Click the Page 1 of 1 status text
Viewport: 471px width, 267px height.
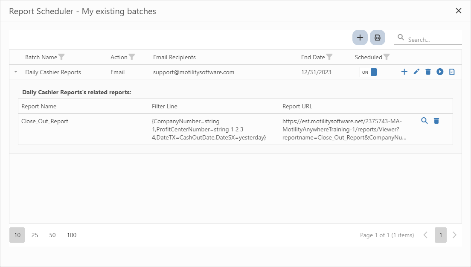(387, 235)
